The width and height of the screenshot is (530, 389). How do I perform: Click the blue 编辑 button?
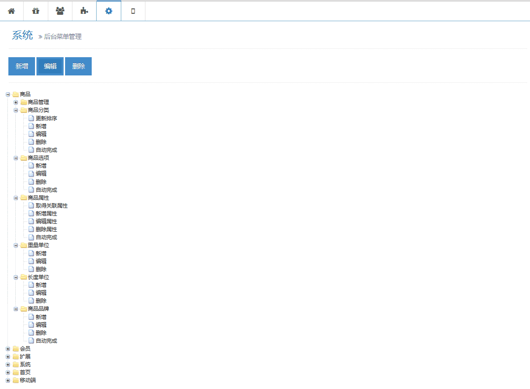point(50,66)
